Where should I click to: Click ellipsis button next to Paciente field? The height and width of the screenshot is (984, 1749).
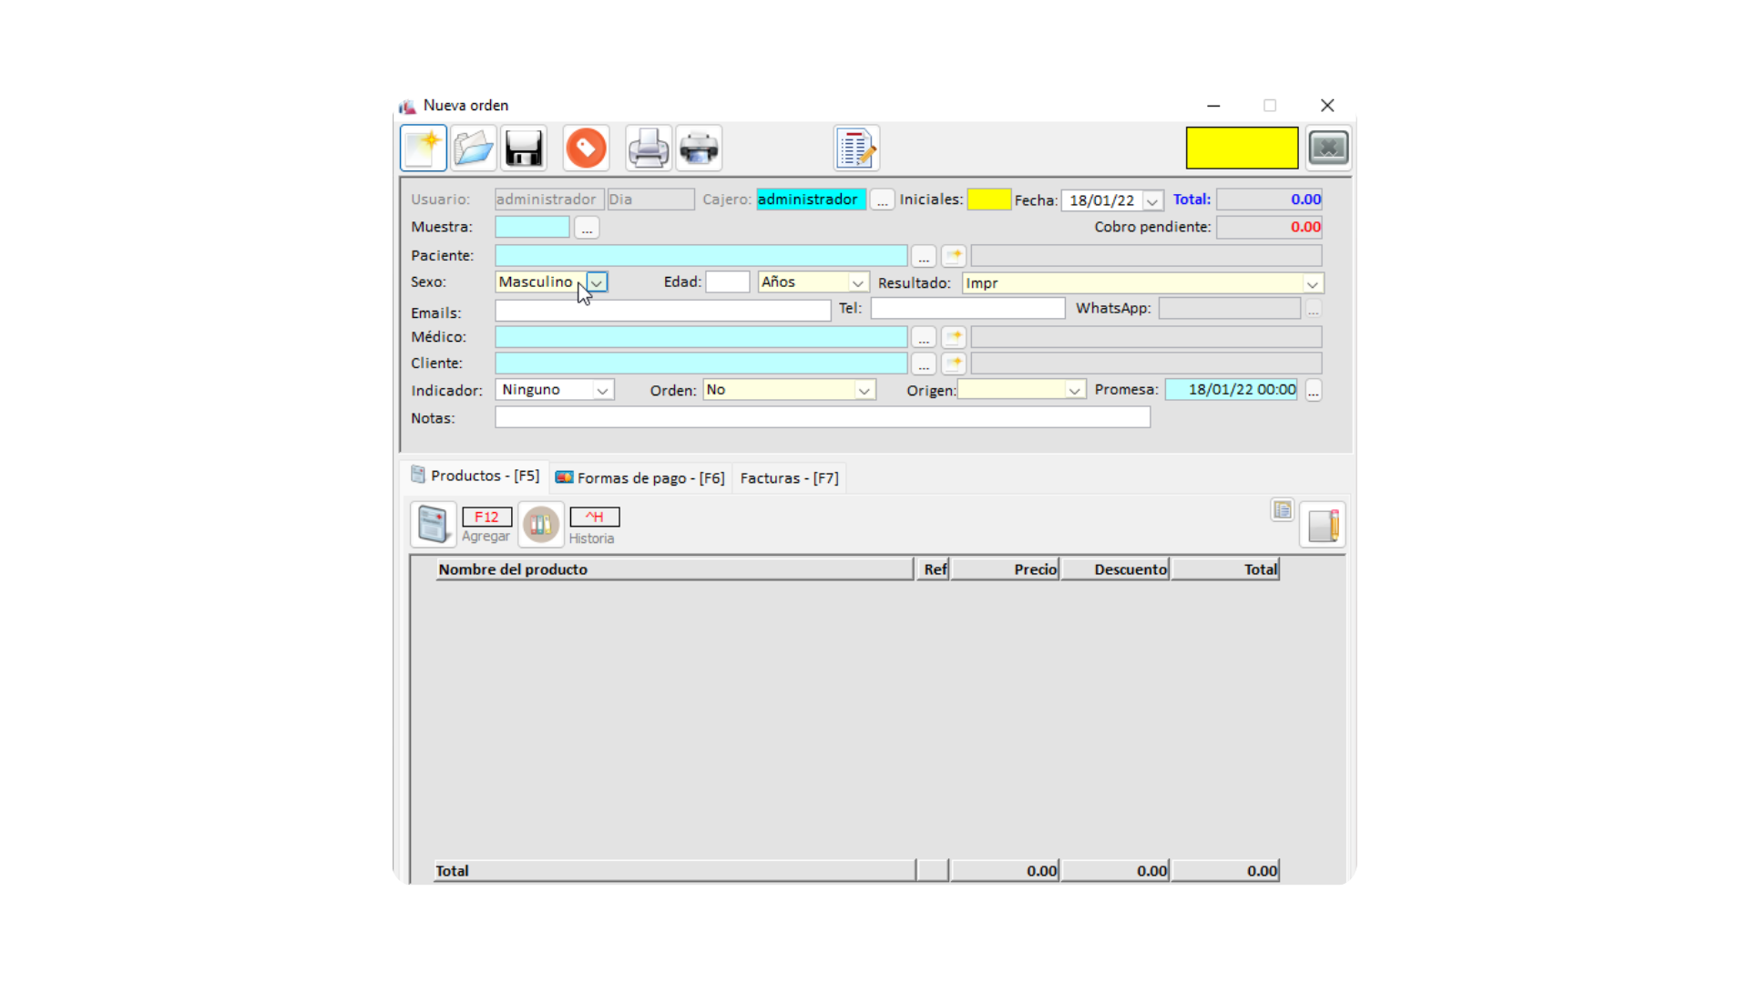pos(924,256)
